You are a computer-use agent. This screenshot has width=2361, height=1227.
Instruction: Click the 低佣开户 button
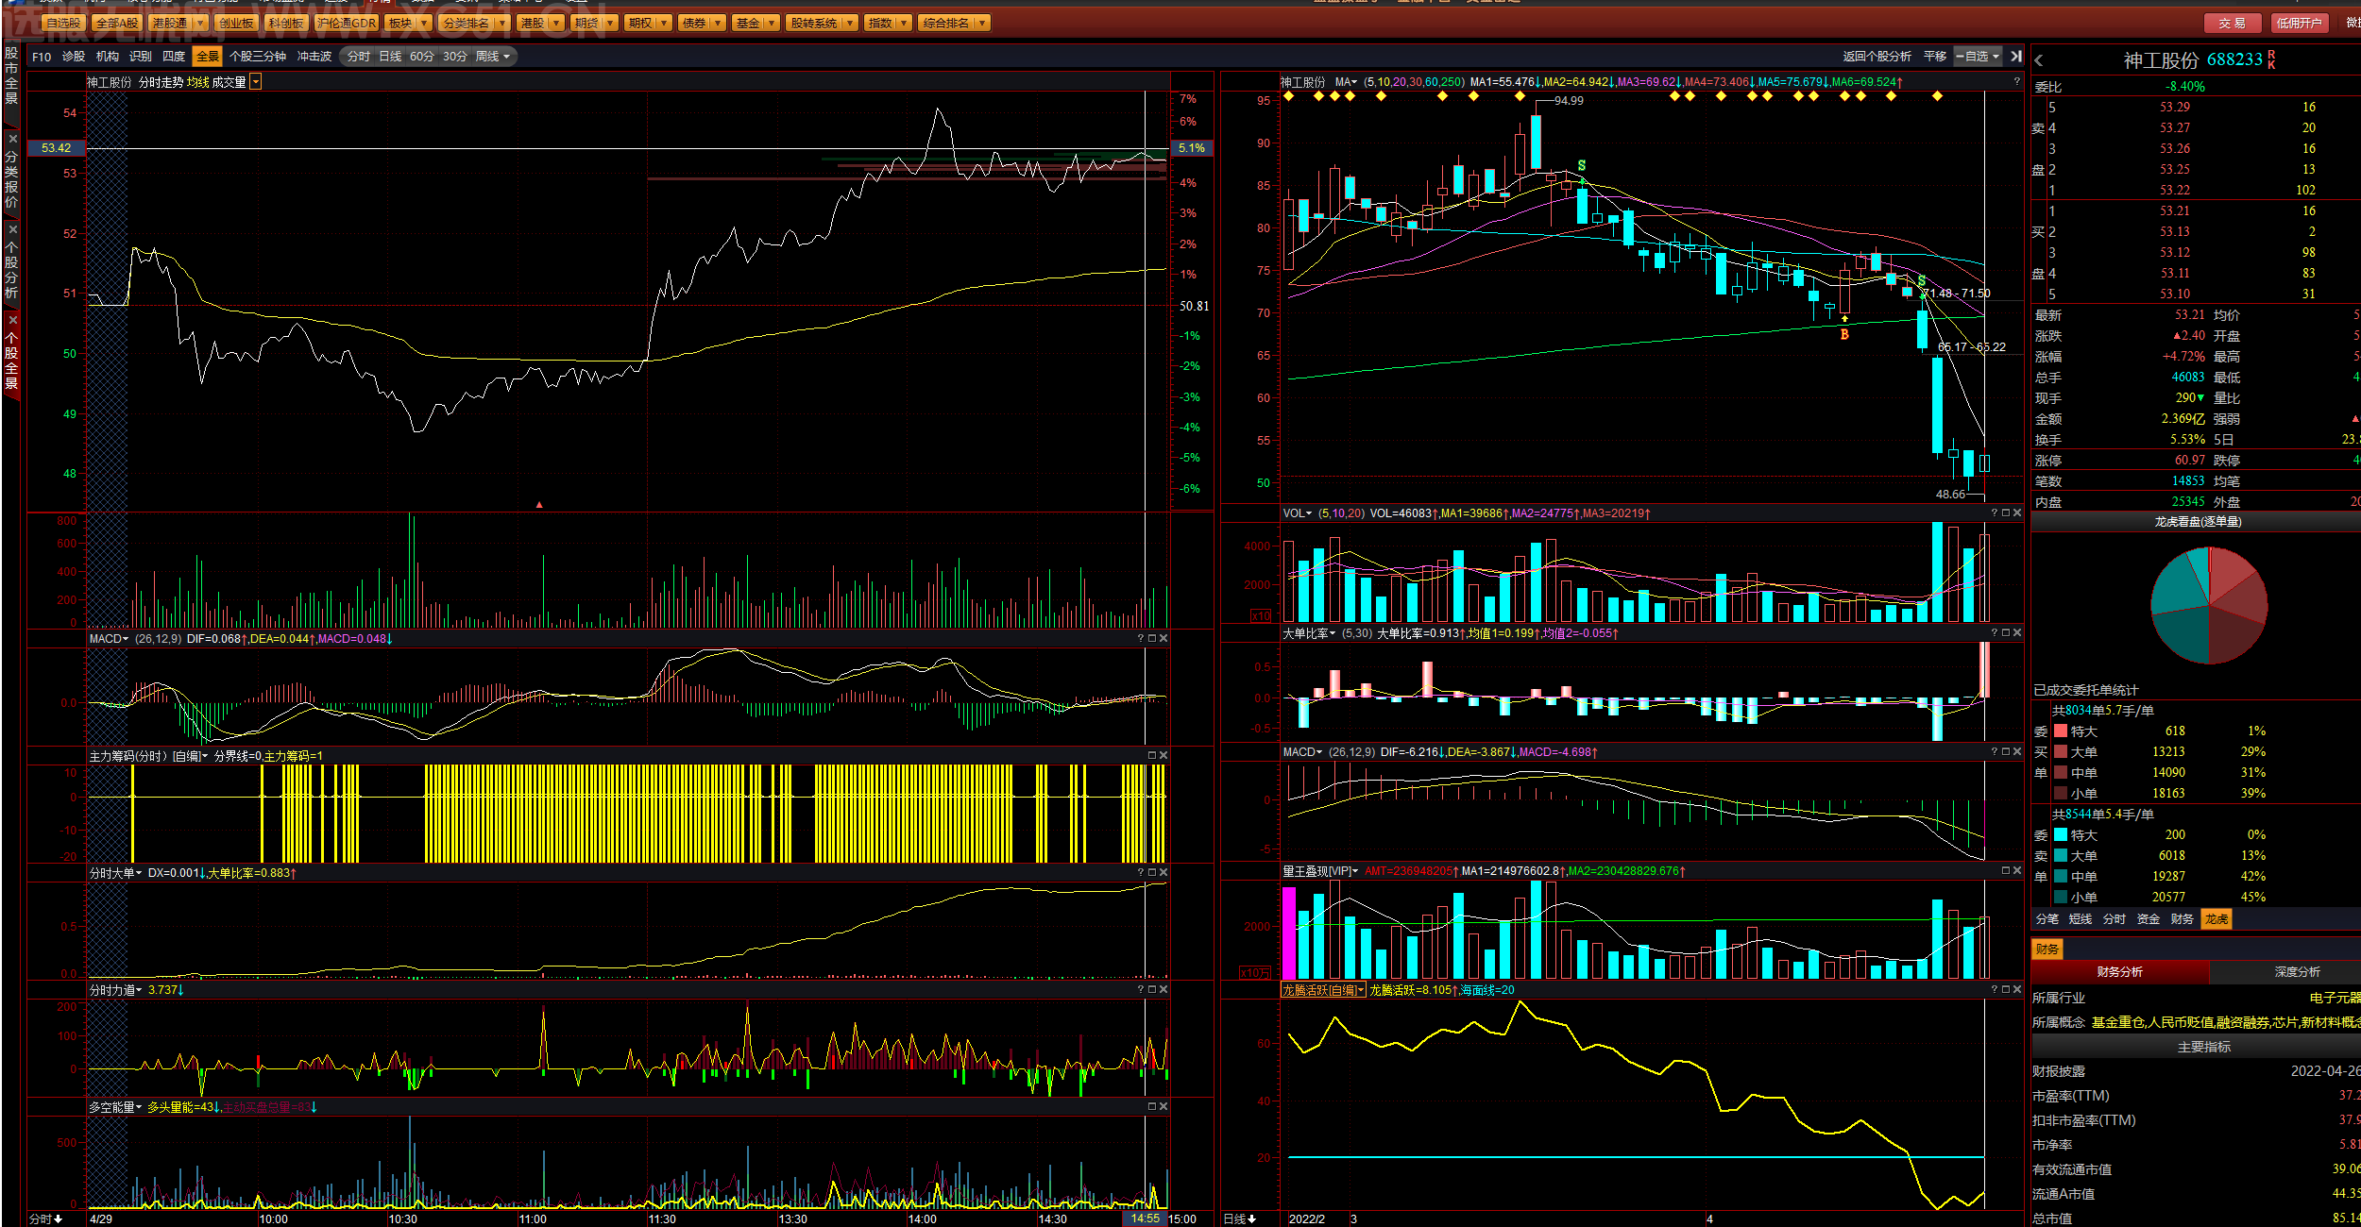click(2299, 23)
